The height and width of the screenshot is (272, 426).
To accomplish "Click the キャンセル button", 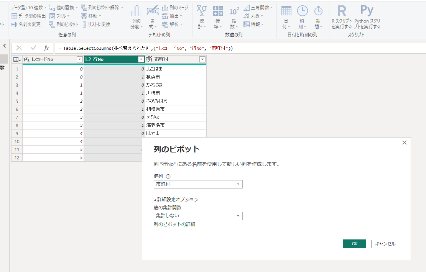I will pyautogui.click(x=385, y=244).
